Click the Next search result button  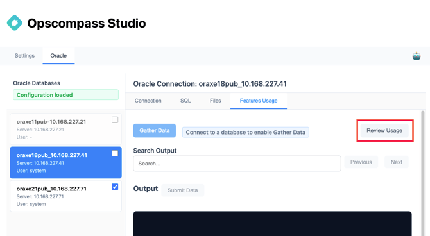[x=396, y=162]
